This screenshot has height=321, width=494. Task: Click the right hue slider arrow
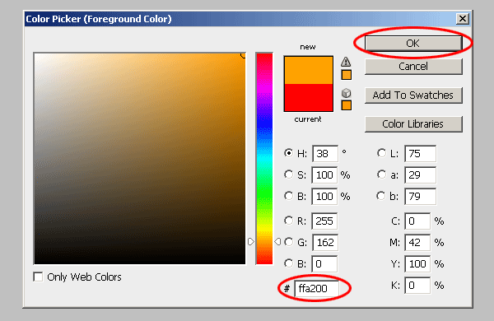(x=277, y=242)
